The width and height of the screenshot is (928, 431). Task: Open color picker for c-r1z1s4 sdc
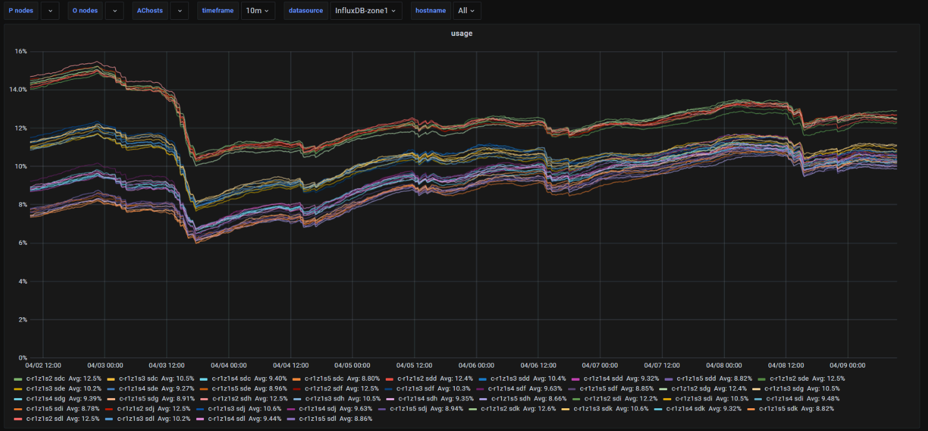coord(203,379)
